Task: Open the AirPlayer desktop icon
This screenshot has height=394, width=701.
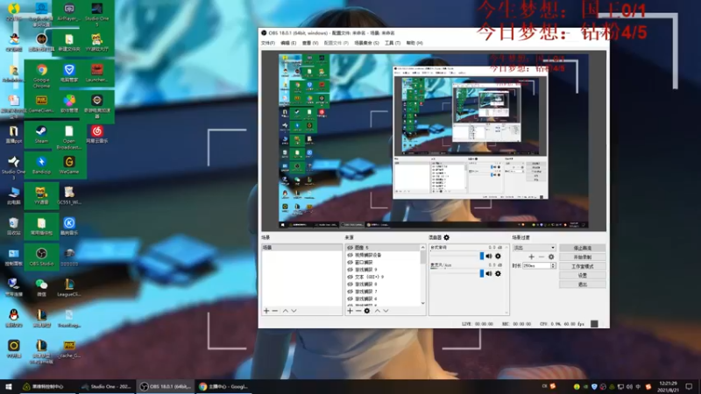Action: click(x=69, y=12)
